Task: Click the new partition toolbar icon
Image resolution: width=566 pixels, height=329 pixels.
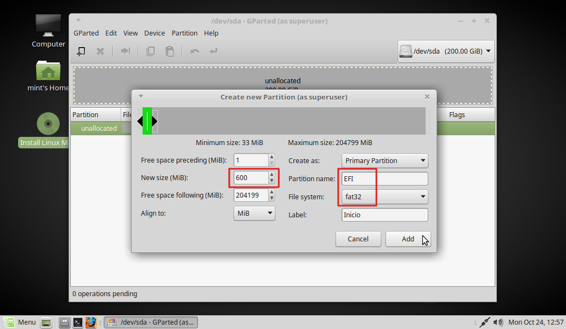Action: tap(81, 51)
